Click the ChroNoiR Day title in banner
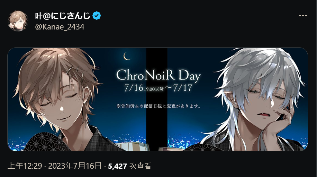 pyautogui.click(x=158, y=76)
